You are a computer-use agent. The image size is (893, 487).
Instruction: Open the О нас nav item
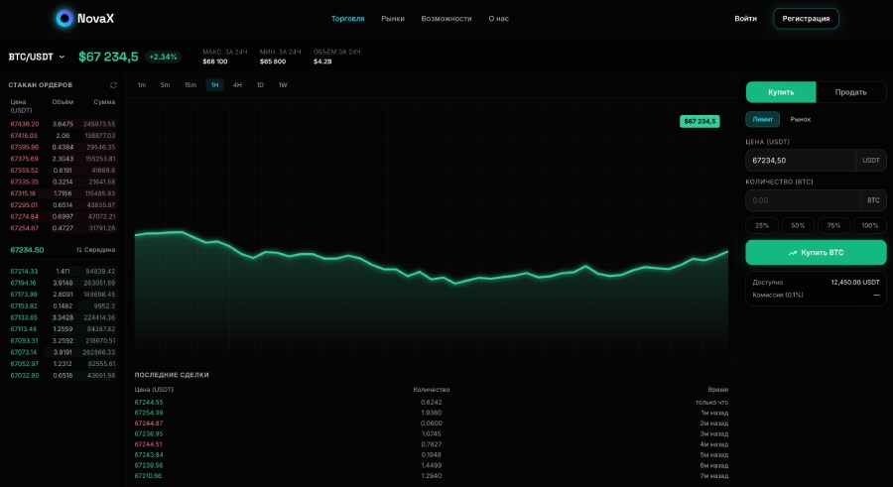(498, 18)
